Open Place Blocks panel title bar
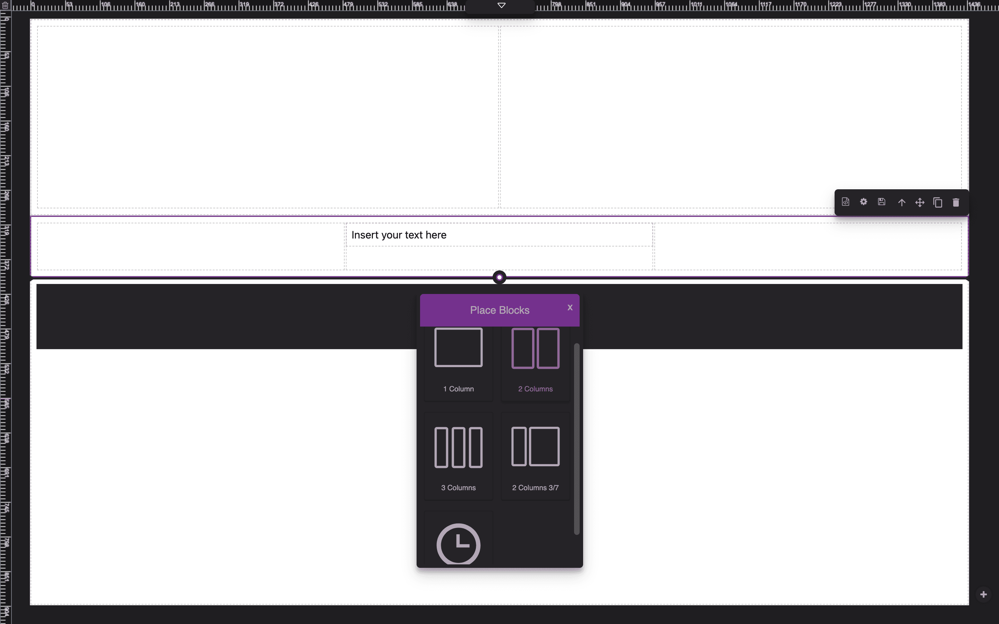Image resolution: width=999 pixels, height=624 pixels. (x=499, y=310)
